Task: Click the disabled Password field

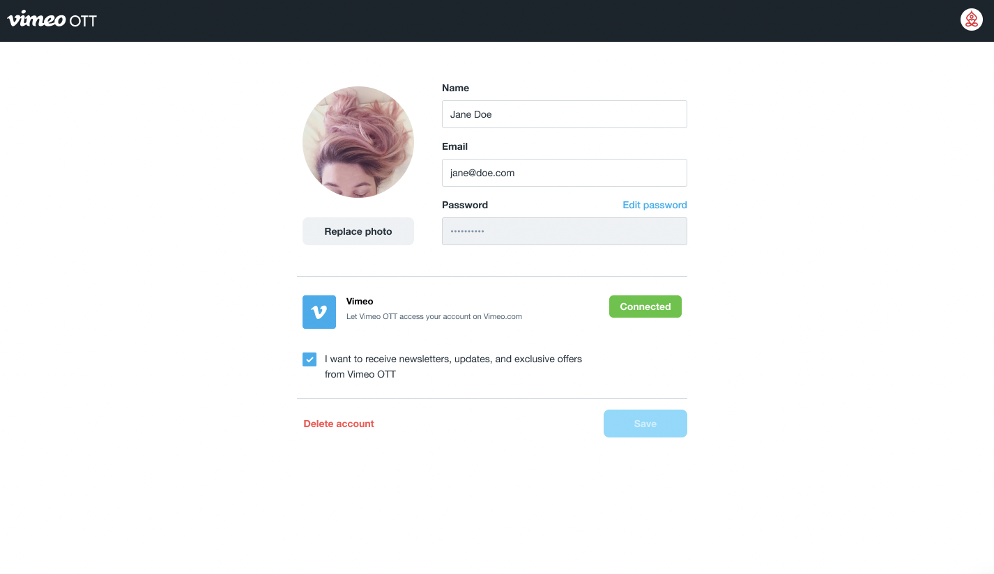Action: [565, 231]
